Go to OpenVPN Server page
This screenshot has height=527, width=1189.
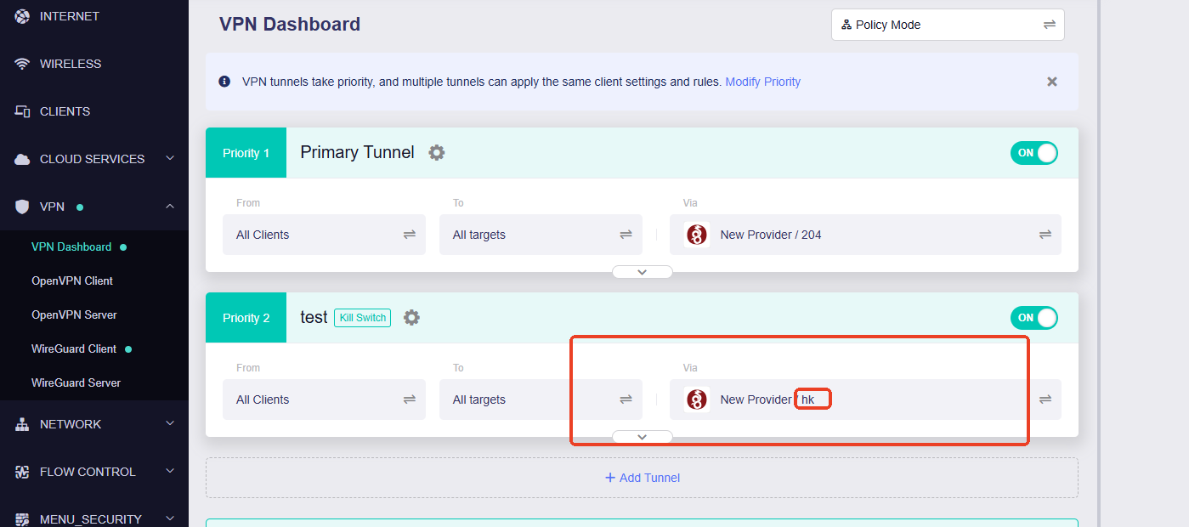tap(74, 314)
